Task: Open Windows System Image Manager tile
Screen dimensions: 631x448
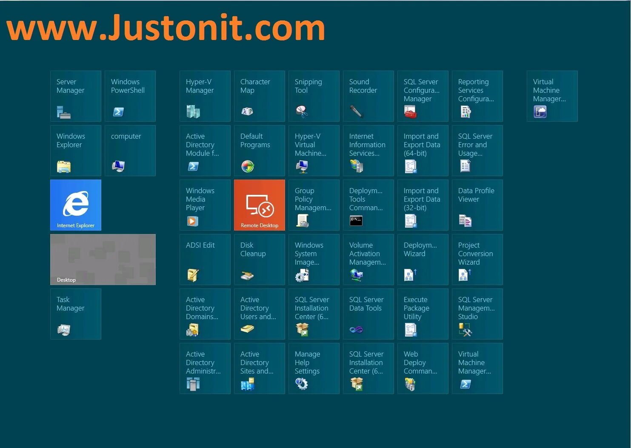Action: (314, 260)
